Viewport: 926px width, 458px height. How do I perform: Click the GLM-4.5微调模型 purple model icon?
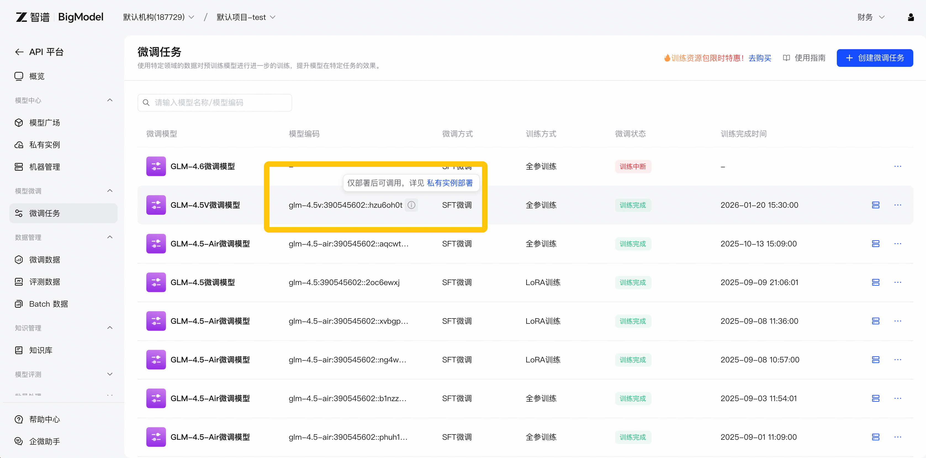156,282
